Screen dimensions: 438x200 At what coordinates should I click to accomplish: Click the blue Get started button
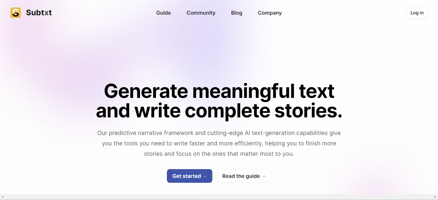[190, 176]
